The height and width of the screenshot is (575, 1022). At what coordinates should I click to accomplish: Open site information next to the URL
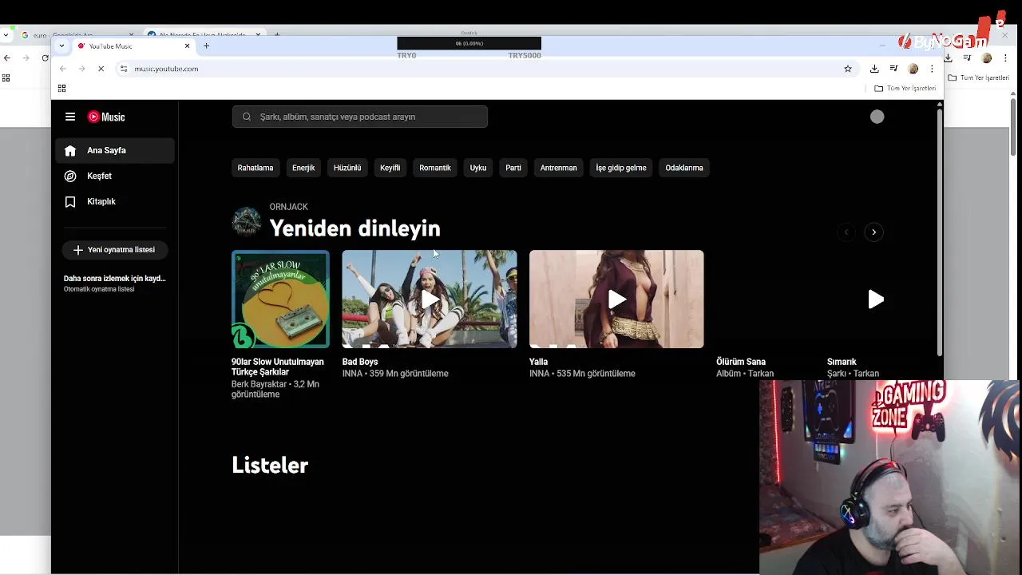[124, 69]
